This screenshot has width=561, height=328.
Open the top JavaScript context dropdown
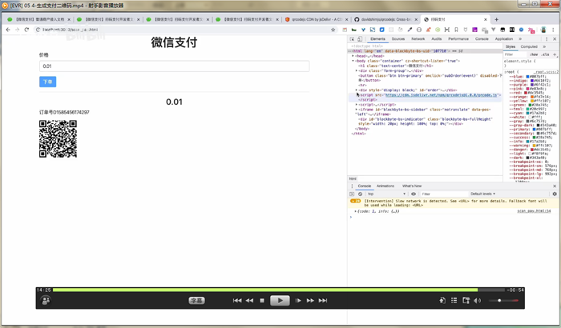386,194
